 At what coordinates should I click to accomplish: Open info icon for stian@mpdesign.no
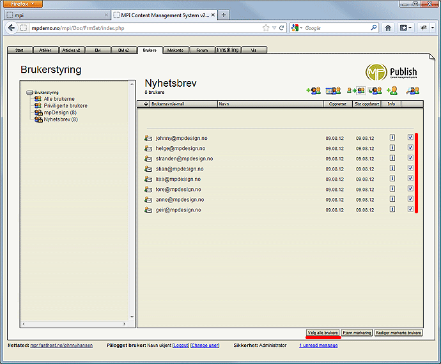392,168
